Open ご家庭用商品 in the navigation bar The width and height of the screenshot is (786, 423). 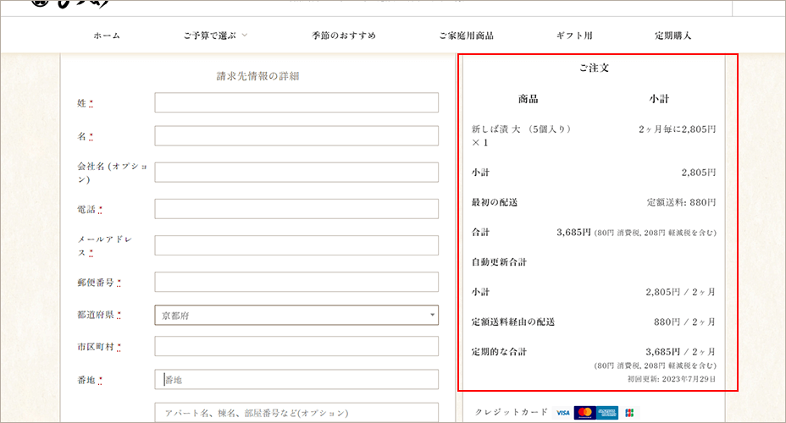tap(466, 36)
